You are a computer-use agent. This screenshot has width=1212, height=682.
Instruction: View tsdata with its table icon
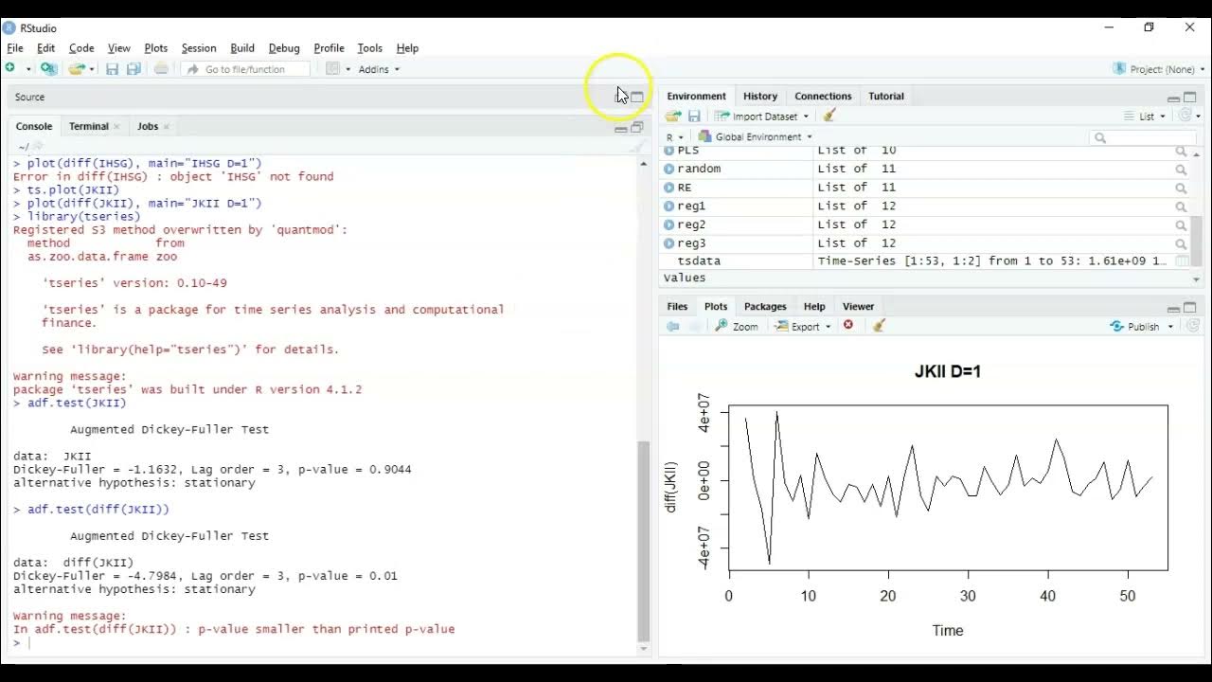click(1183, 260)
